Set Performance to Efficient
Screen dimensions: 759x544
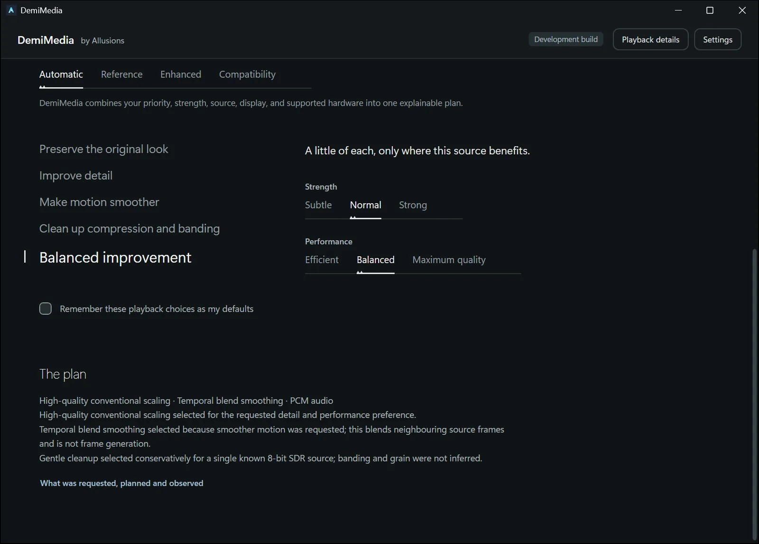[x=322, y=260]
